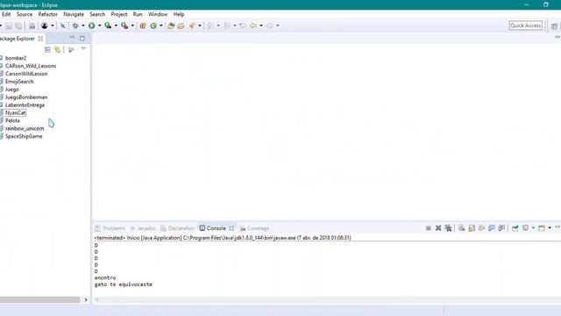Switch to the Coverage tab
The height and width of the screenshot is (316, 561).
click(254, 228)
